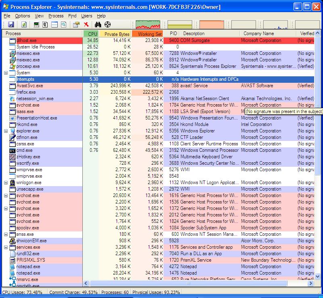The image size is (323, 298).
Task: Click the rundll32.exe file icon
Action: [13, 254]
